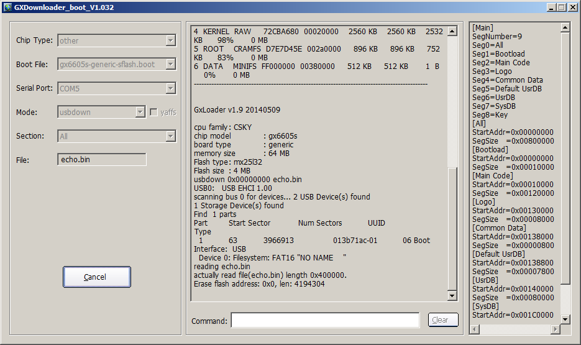Click the '[Common Data]' section header text
581x345 pixels.
[x=499, y=228]
